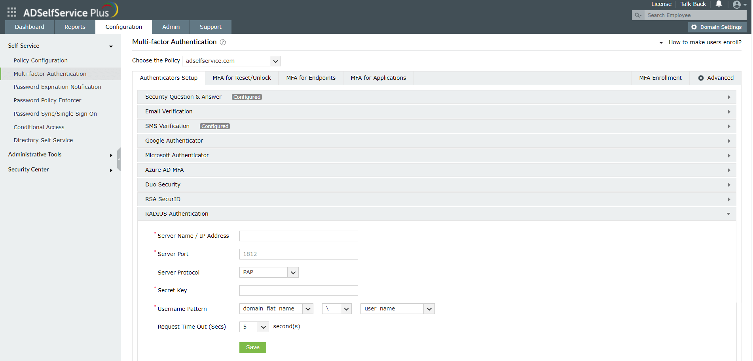Go to Password Policy Enforcer
The image size is (753, 361).
point(47,100)
